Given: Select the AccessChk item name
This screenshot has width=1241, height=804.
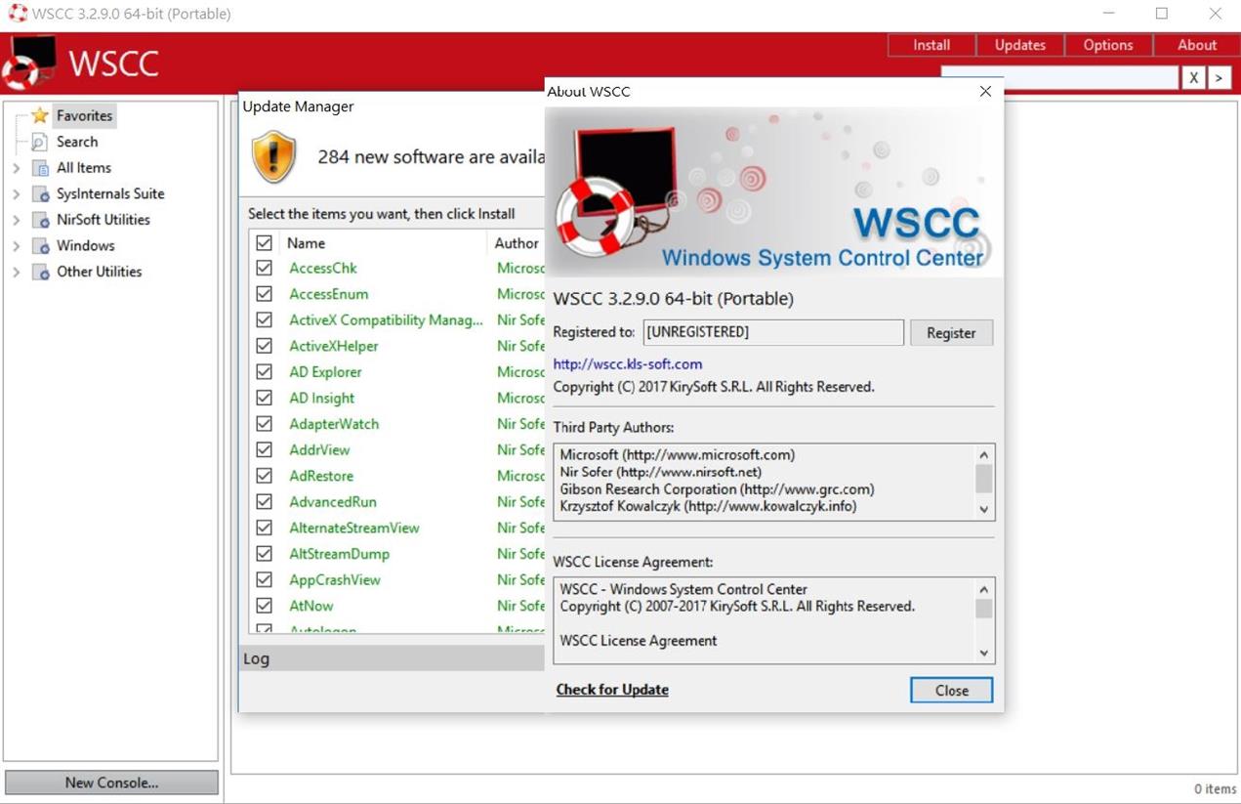Looking at the screenshot, I should pyautogui.click(x=323, y=268).
